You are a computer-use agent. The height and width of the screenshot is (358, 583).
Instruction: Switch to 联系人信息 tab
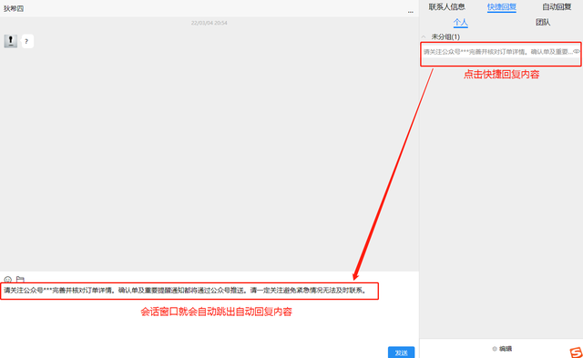(447, 6)
